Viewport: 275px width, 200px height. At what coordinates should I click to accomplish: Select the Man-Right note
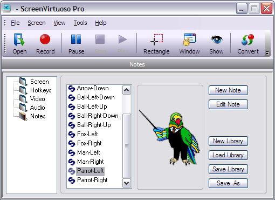91,162
